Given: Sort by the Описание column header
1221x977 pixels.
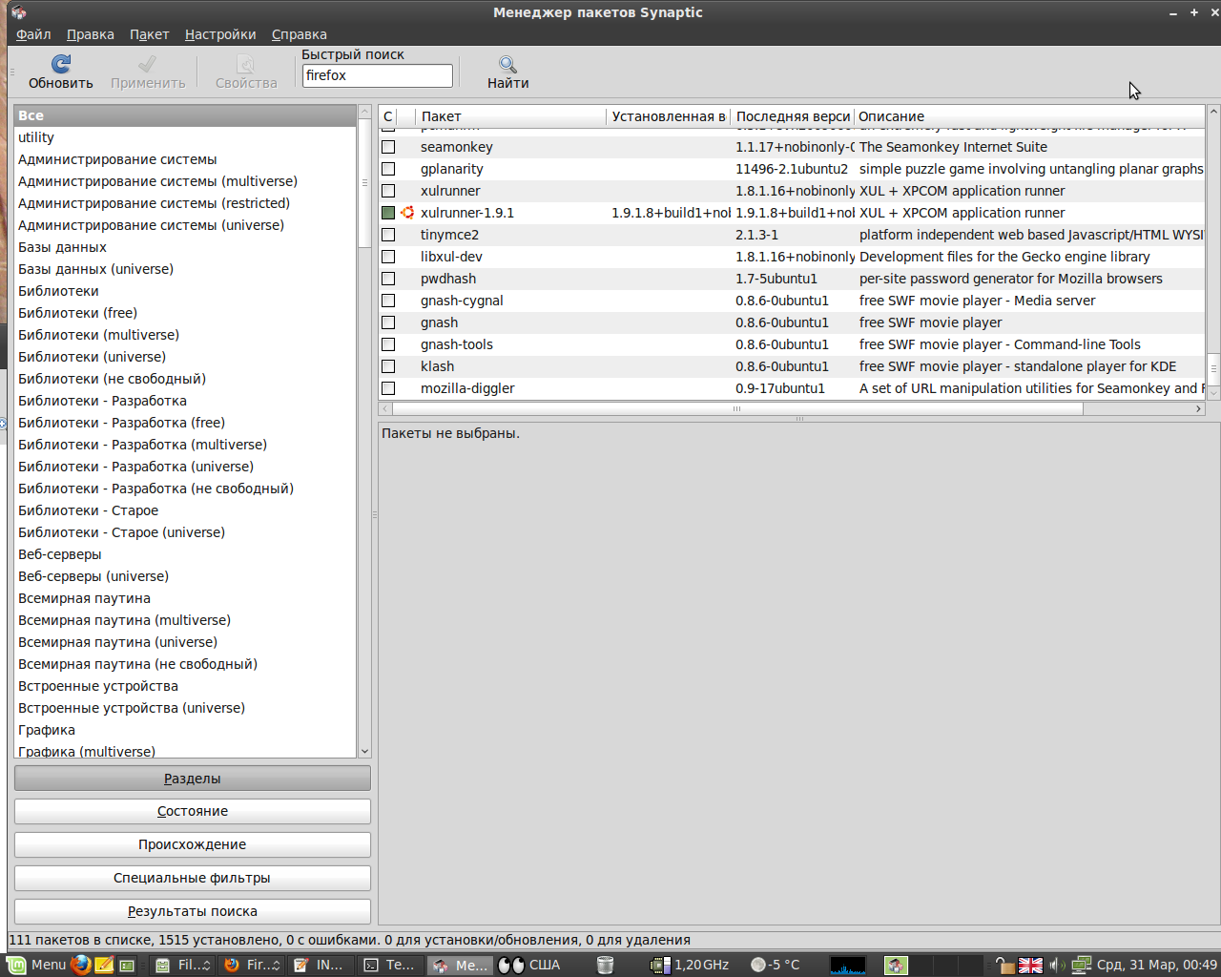Looking at the screenshot, I should click(1029, 116).
